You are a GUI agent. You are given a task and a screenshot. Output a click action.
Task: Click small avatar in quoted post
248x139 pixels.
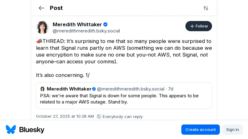(x=42, y=89)
